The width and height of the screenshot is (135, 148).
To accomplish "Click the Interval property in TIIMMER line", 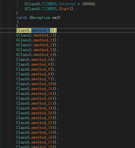I will tap(67, 4).
